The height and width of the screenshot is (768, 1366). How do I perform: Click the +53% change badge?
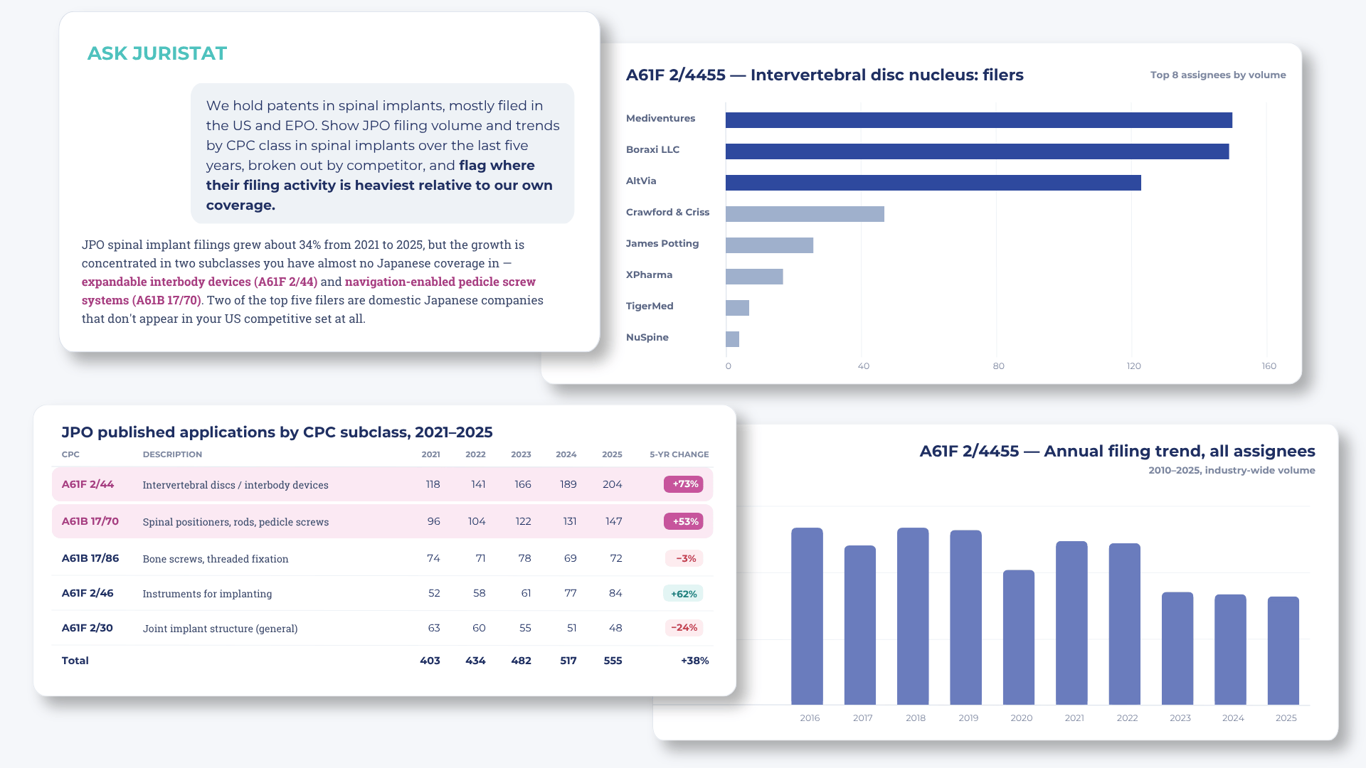(683, 521)
